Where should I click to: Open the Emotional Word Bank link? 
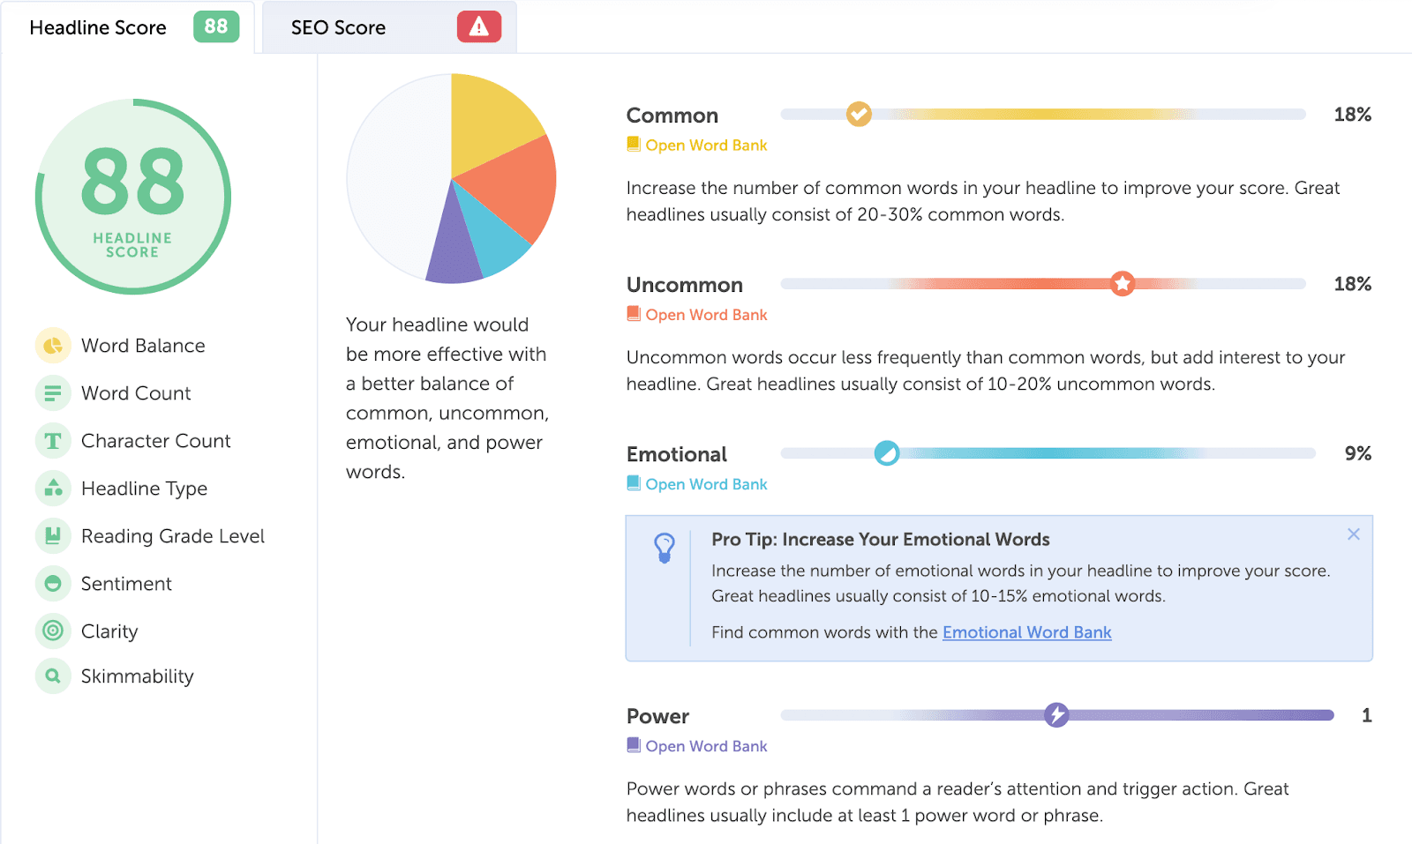click(1026, 632)
